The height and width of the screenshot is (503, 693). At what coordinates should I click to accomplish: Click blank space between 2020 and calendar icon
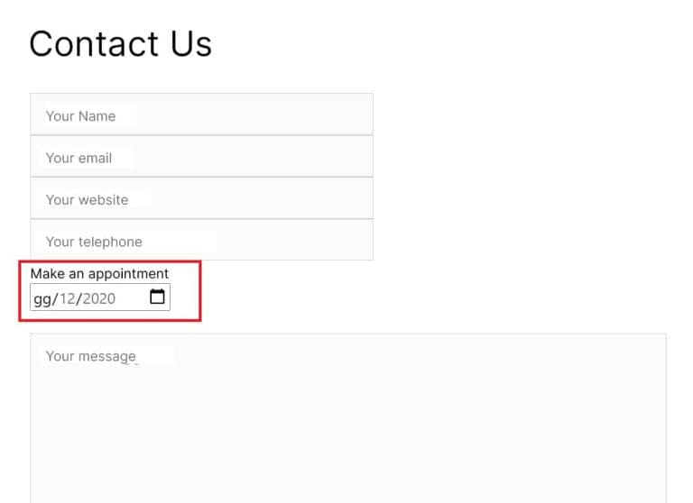132,298
